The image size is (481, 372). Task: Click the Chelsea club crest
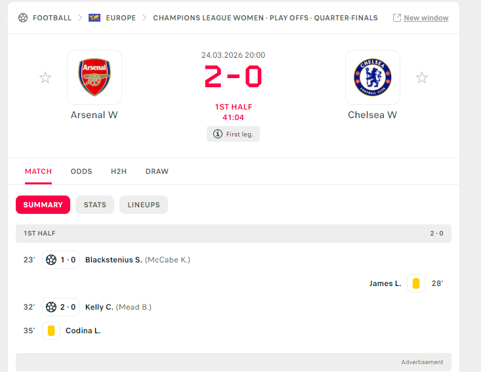pyautogui.click(x=372, y=77)
